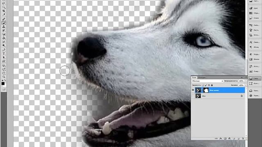Select the Zoom magnifier tool
The image size is (262, 147).
click(x=4, y=77)
